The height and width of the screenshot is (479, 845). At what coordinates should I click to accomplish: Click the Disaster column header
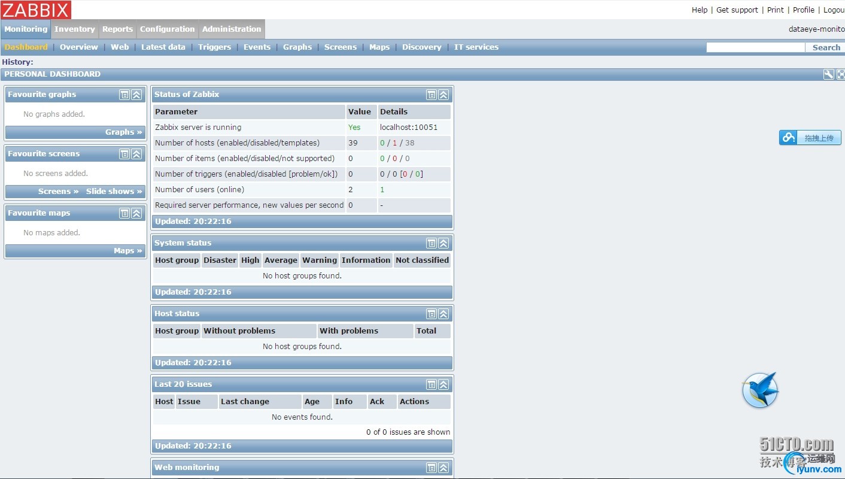(x=220, y=260)
